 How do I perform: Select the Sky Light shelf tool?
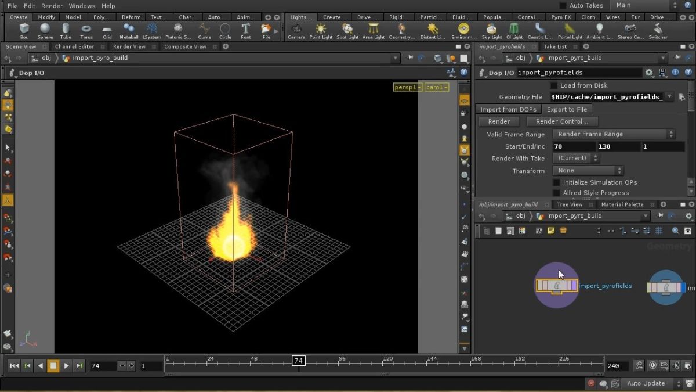[492, 30]
